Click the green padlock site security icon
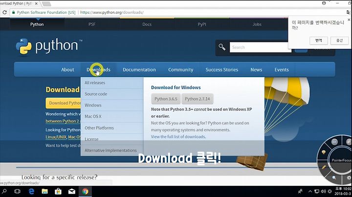Viewport: 352px width, 197px height. click(13, 12)
